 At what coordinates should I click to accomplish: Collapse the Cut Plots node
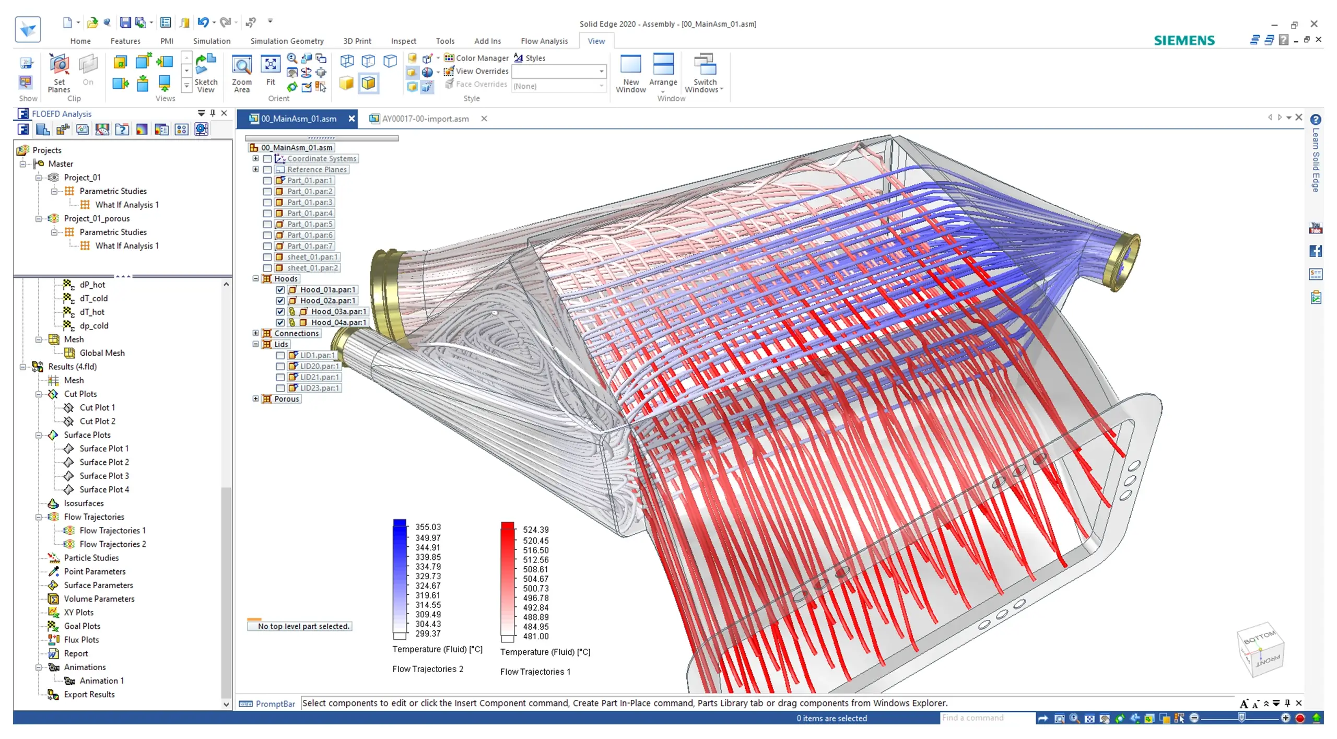click(x=39, y=394)
